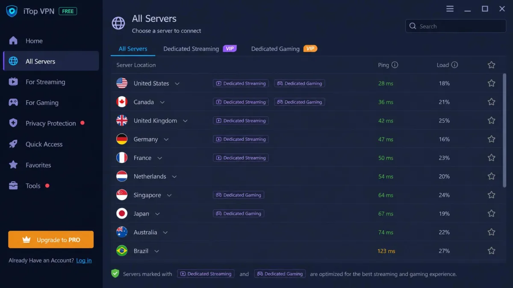The image size is (513, 288).
Task: Click VIP badge on Dedicated Streaming tab
Action: click(230, 49)
